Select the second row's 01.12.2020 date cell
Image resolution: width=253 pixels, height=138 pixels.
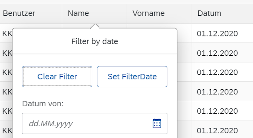(x=217, y=53)
